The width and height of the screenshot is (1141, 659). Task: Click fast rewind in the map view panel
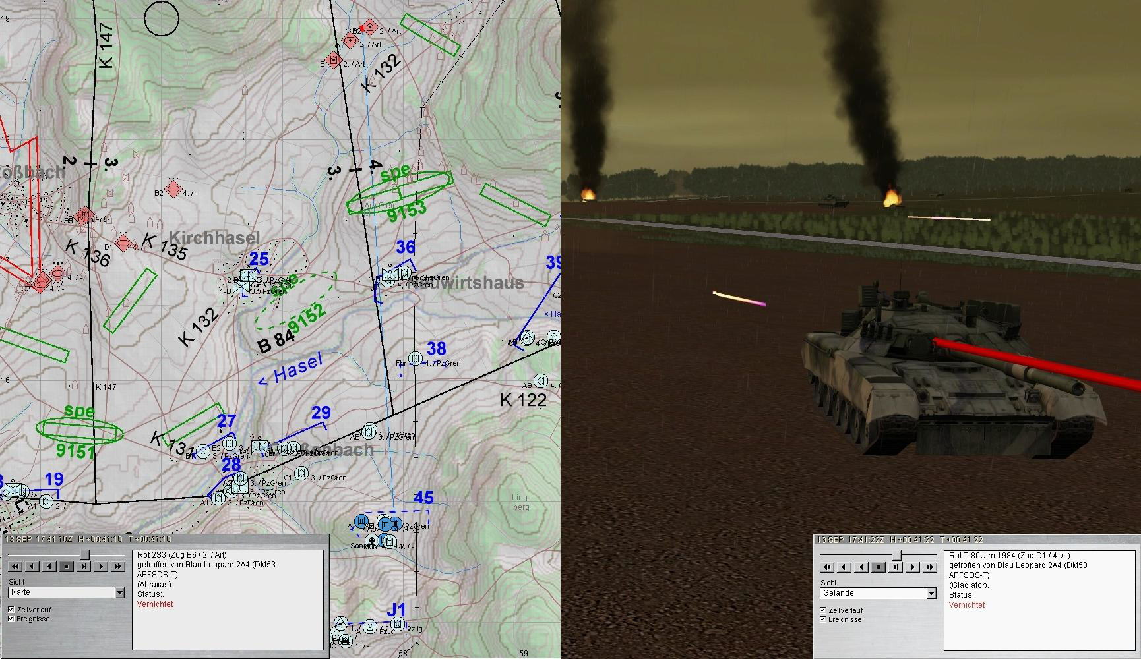[15, 566]
